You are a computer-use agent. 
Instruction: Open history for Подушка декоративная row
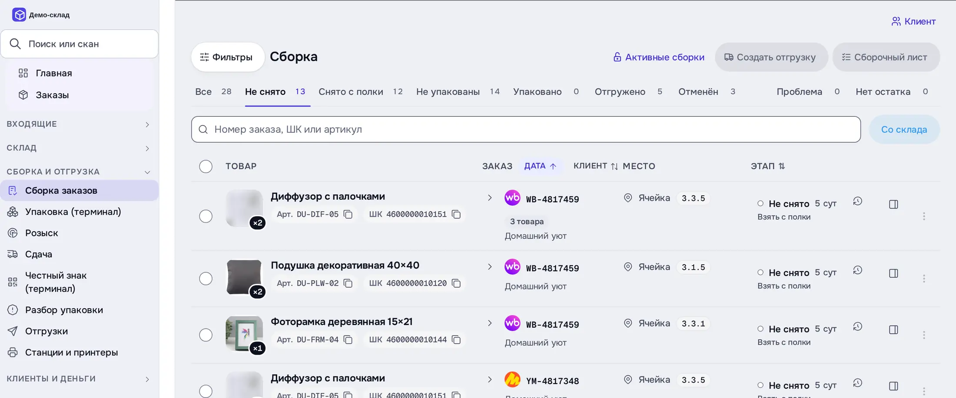click(x=857, y=270)
